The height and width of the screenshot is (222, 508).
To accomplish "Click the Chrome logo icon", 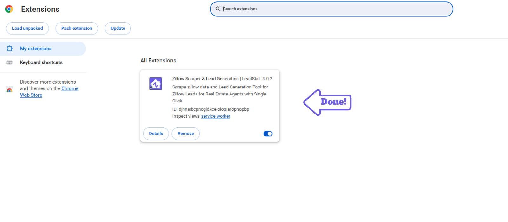I will [9, 9].
